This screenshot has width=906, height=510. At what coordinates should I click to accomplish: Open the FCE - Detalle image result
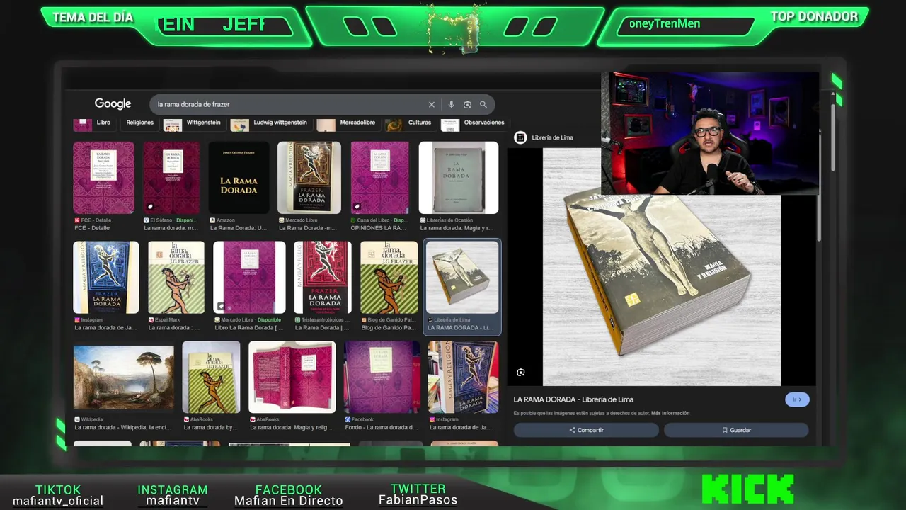(x=103, y=178)
